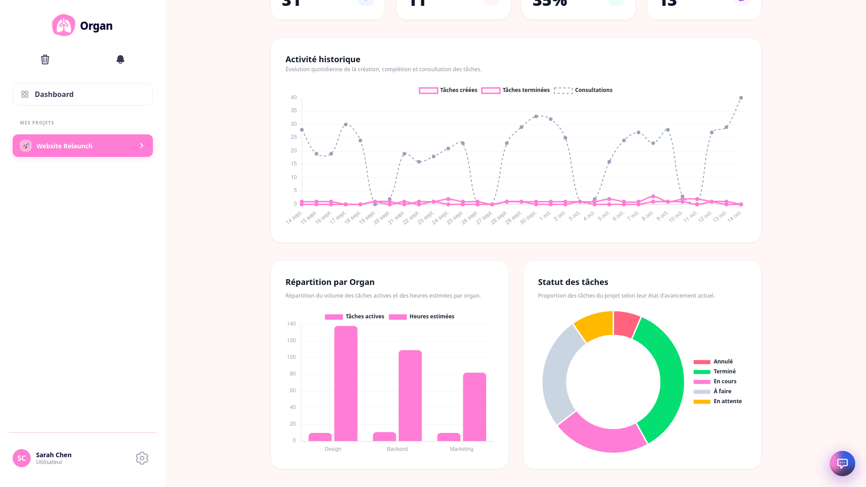Open notifications bell icon
This screenshot has height=487, width=866.
pyautogui.click(x=120, y=60)
